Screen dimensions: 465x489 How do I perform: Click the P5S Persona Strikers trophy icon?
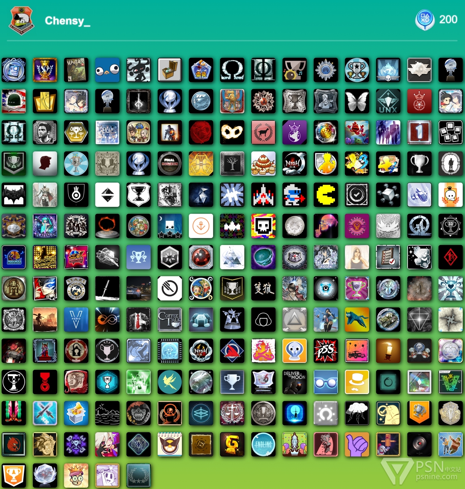pyautogui.click(x=326, y=351)
